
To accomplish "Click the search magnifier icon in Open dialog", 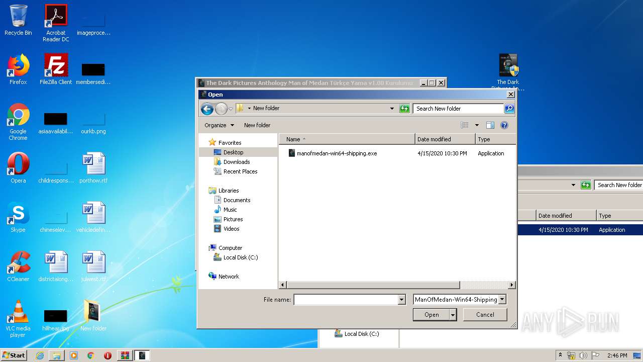I will click(509, 109).
